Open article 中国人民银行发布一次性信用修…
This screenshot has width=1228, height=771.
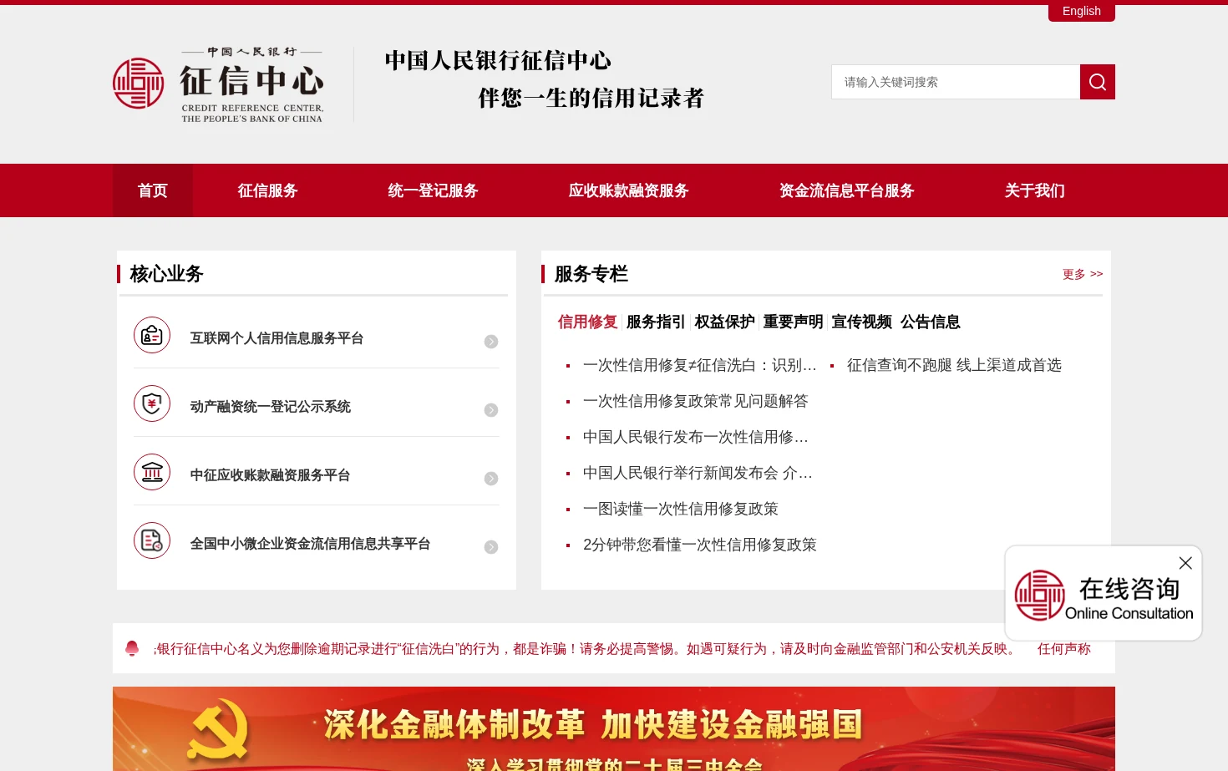(696, 437)
